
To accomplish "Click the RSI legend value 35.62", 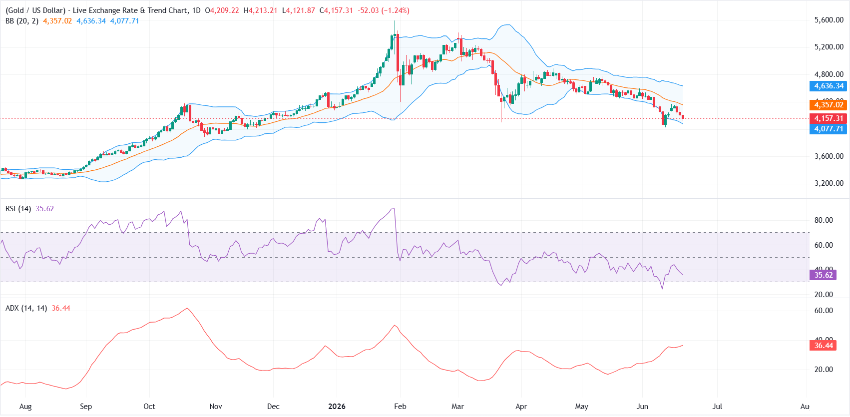I will click(45, 209).
